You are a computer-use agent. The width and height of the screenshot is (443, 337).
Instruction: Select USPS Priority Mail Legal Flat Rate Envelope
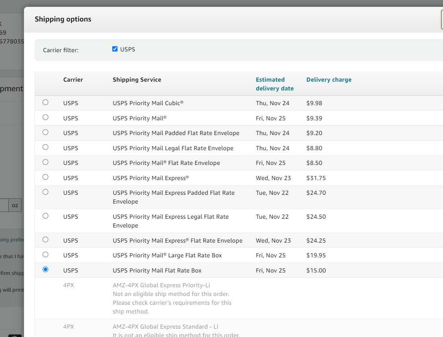[45, 147]
